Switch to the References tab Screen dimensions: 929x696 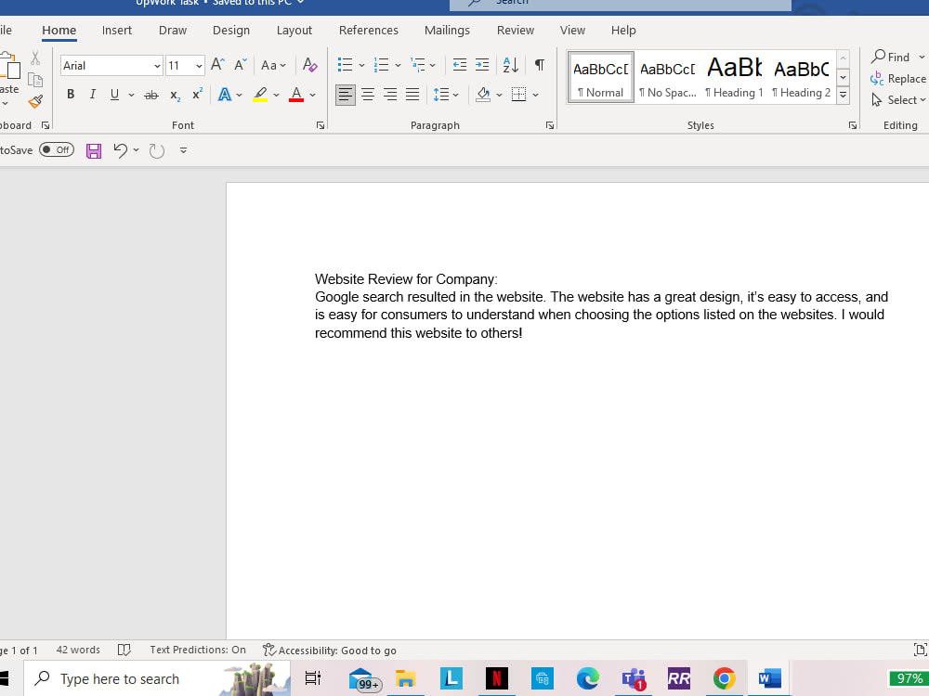pos(369,31)
